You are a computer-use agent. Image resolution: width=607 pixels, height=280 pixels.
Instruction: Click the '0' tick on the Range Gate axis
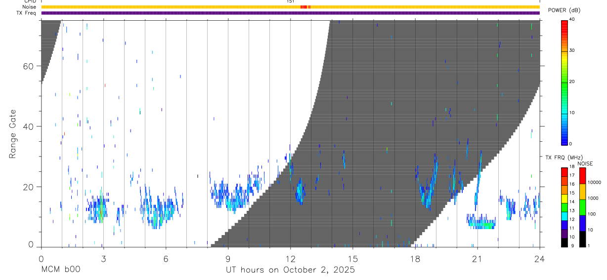click(x=31, y=244)
